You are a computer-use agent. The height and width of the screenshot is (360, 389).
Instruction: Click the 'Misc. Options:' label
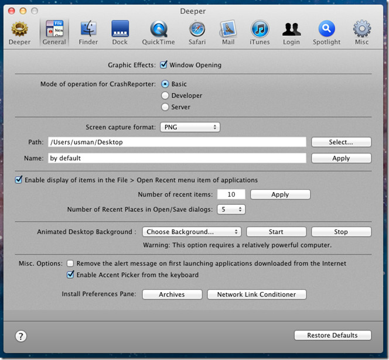(40, 263)
